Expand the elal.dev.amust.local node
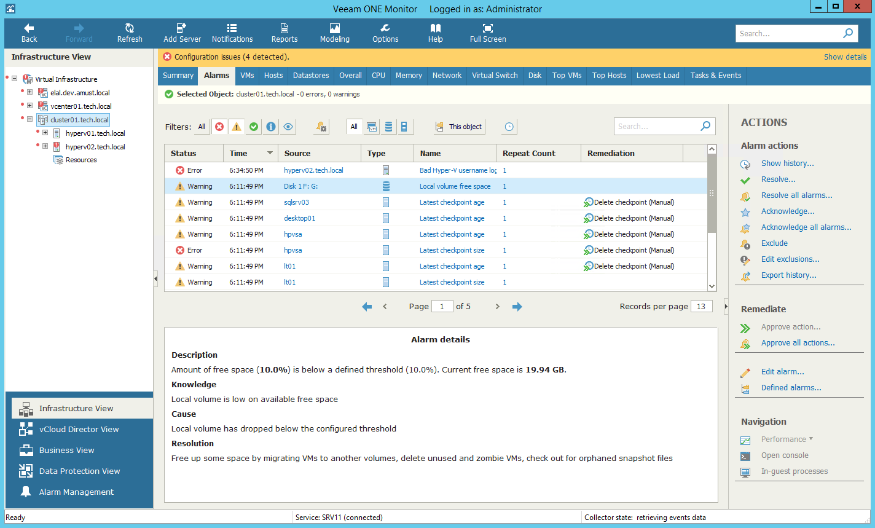The image size is (875, 528). click(29, 93)
